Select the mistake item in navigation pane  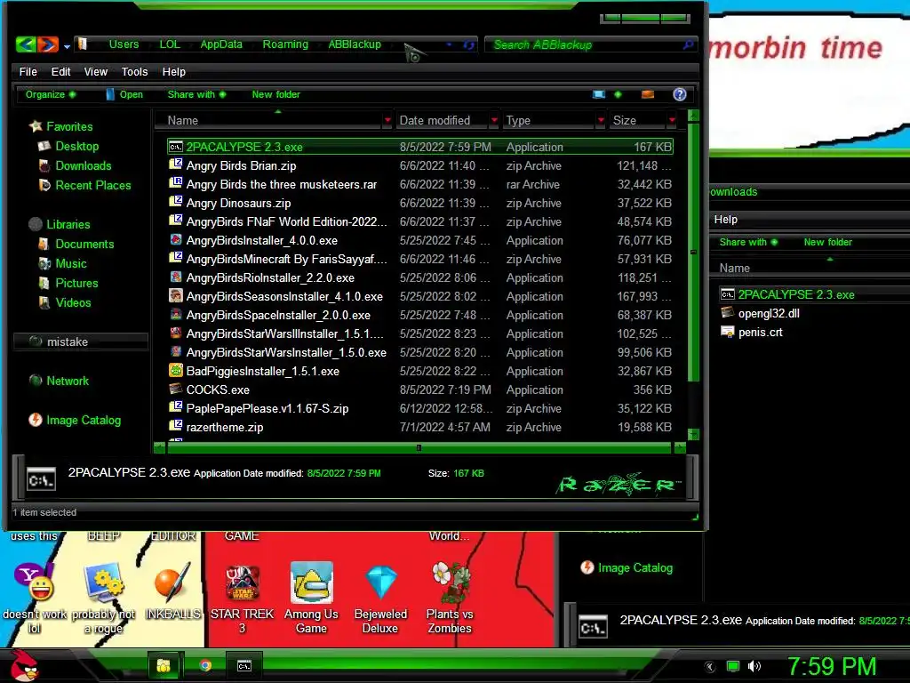click(80, 341)
